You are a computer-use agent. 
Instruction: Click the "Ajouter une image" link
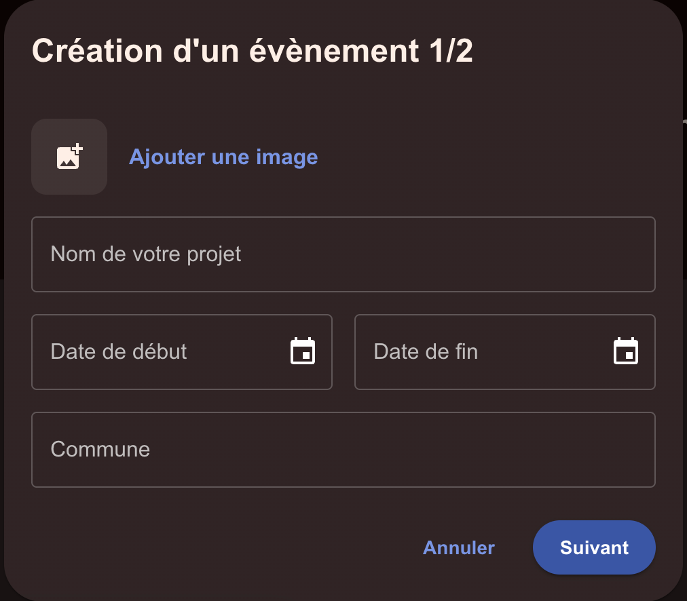coord(223,157)
